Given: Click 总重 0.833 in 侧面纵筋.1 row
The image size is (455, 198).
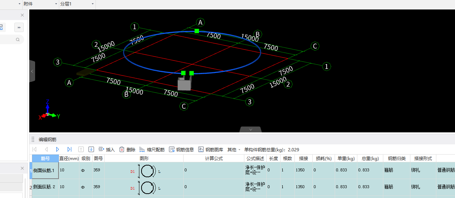Looking at the screenshot, I should (370, 170).
